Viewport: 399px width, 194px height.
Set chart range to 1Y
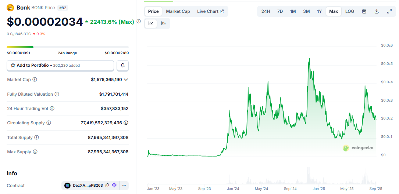point(319,11)
